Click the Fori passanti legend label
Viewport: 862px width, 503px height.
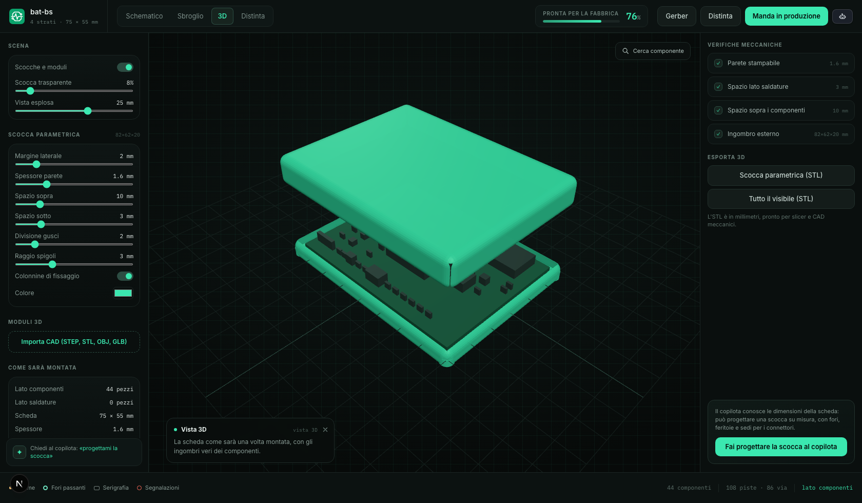(x=68, y=488)
